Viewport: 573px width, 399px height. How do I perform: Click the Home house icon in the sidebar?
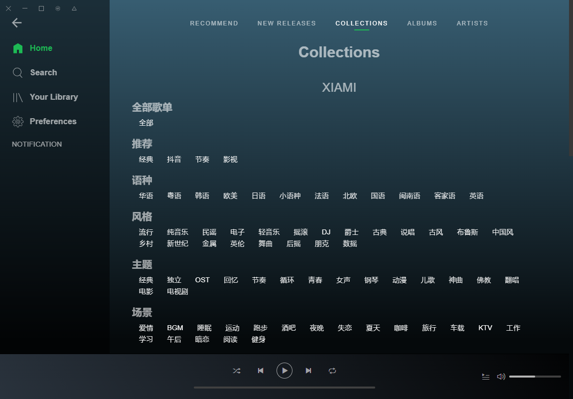(17, 48)
